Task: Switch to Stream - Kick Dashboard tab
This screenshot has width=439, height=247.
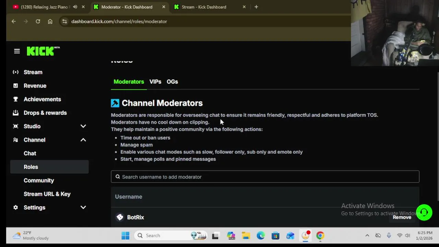Action: click(204, 7)
